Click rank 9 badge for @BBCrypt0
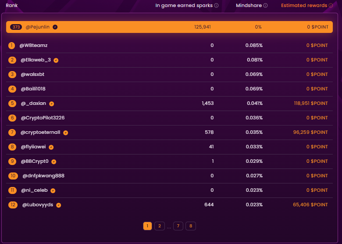 point(12,161)
